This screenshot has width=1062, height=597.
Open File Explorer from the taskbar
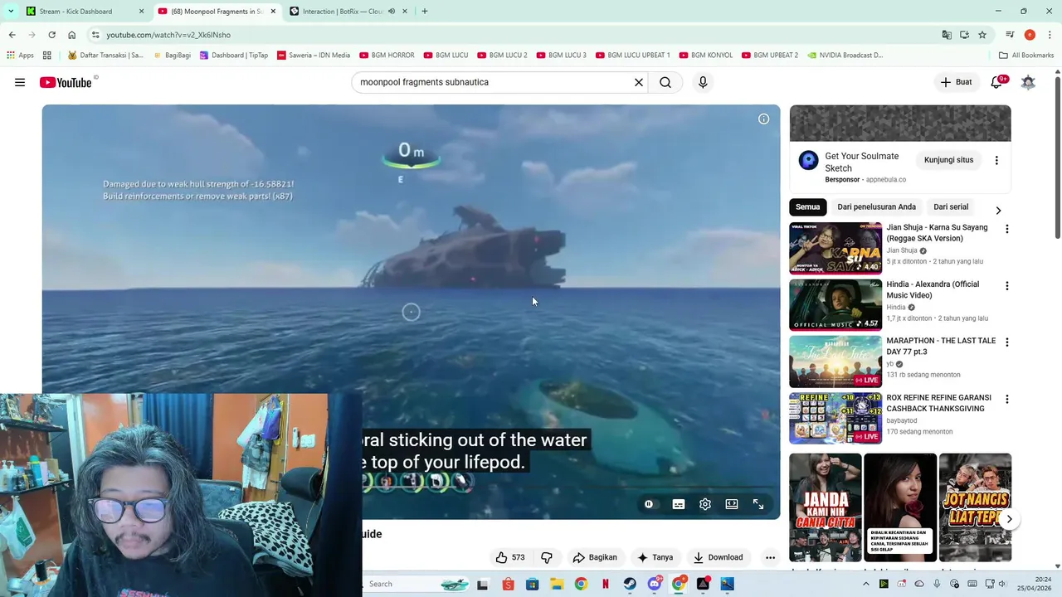click(x=557, y=584)
